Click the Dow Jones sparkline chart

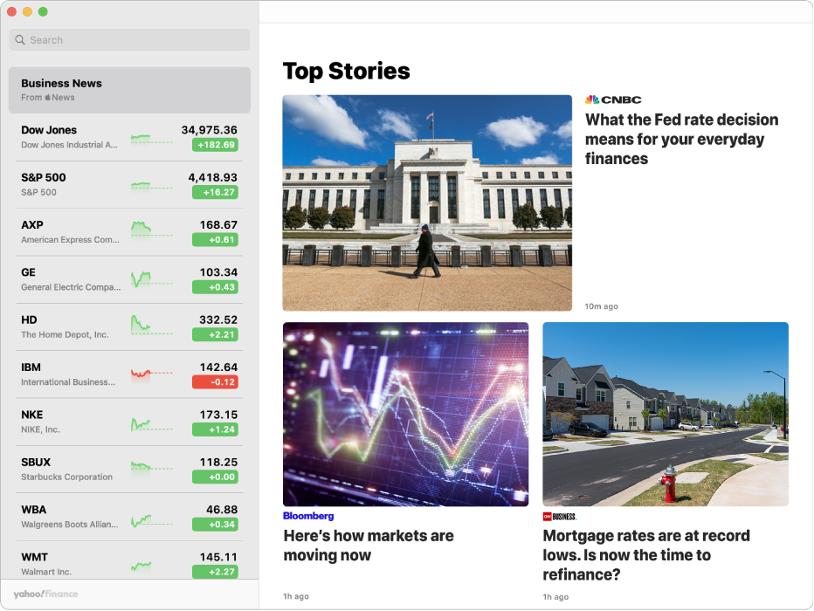(x=151, y=139)
